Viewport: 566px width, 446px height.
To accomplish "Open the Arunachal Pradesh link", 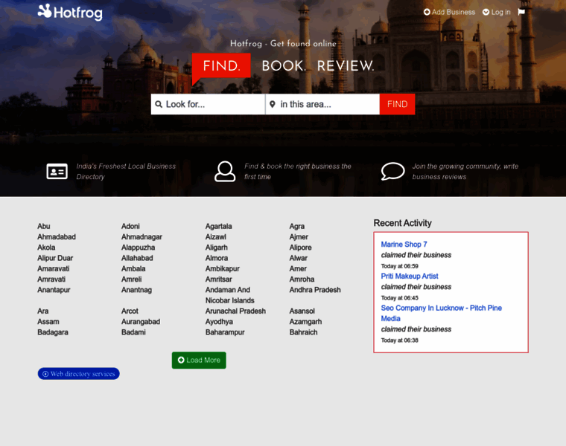I will (235, 311).
